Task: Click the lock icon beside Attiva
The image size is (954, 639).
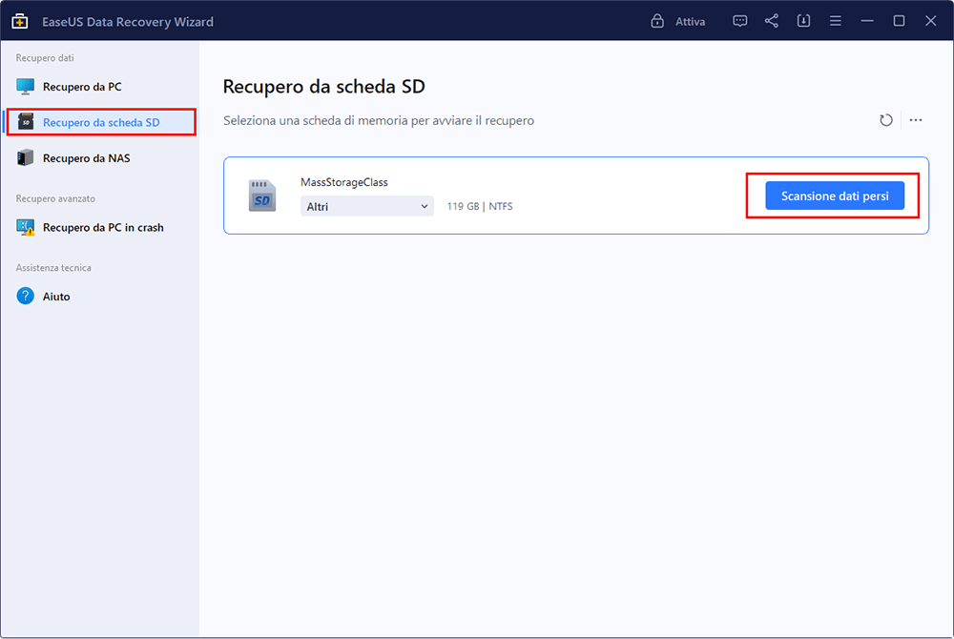Action: [657, 21]
